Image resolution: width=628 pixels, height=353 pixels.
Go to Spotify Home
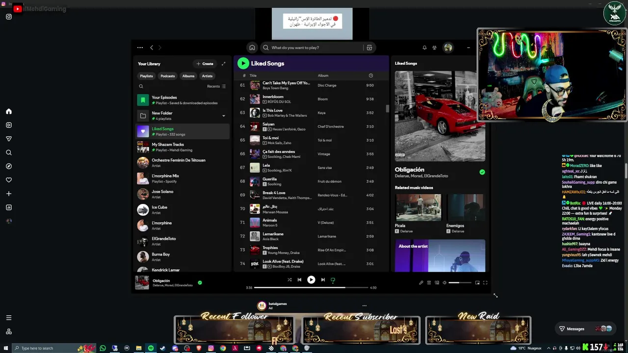[x=252, y=48]
